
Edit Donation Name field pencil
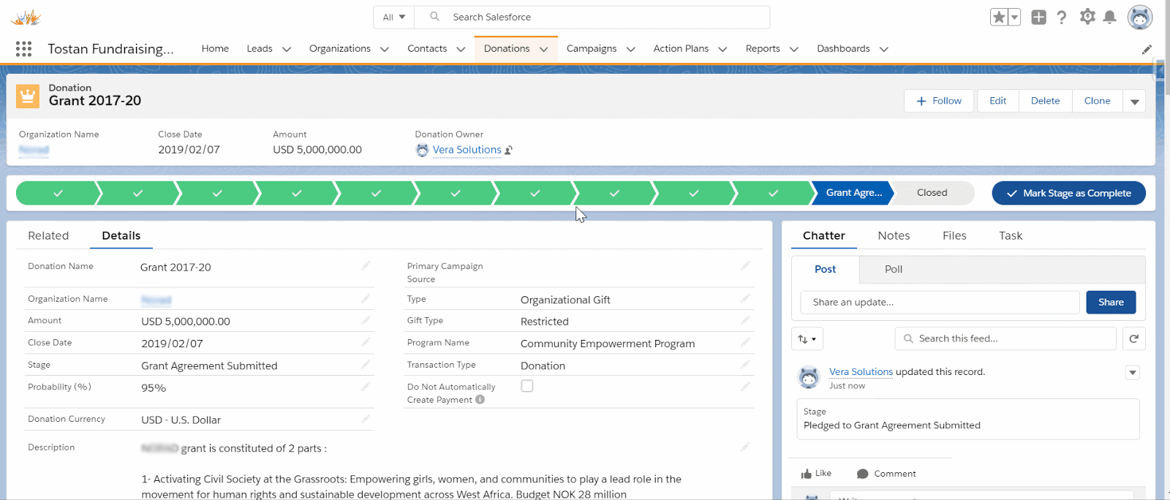[366, 266]
